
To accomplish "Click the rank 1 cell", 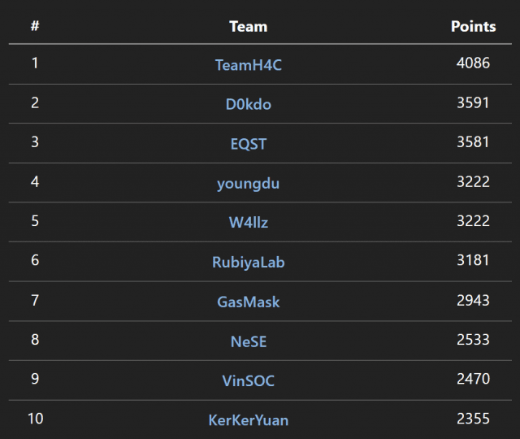I will coord(35,63).
